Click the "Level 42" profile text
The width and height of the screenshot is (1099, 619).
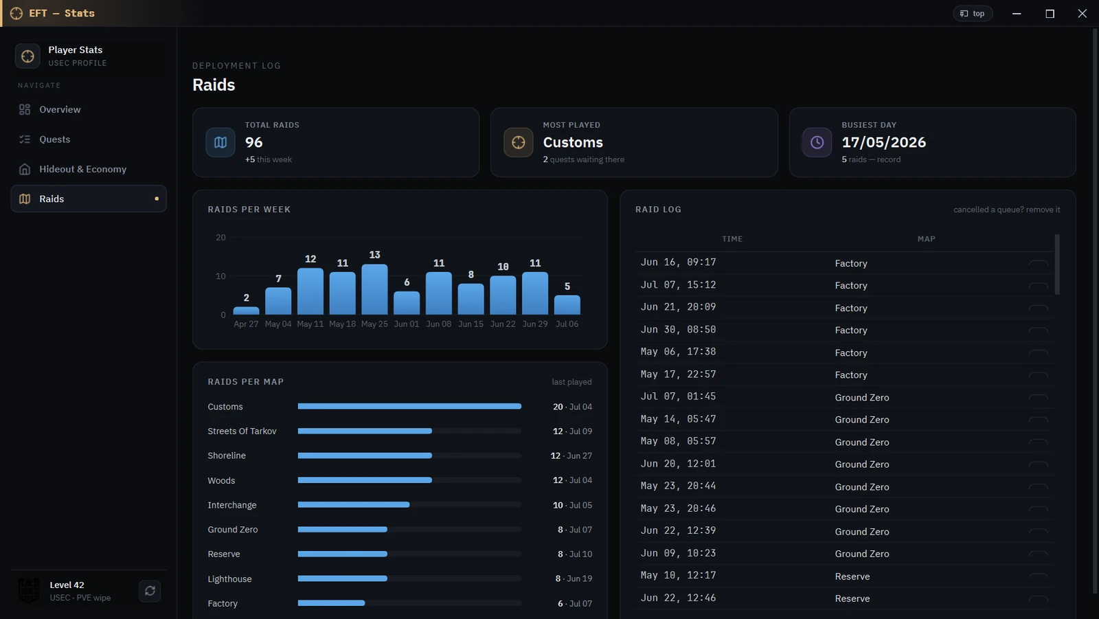coord(67,585)
